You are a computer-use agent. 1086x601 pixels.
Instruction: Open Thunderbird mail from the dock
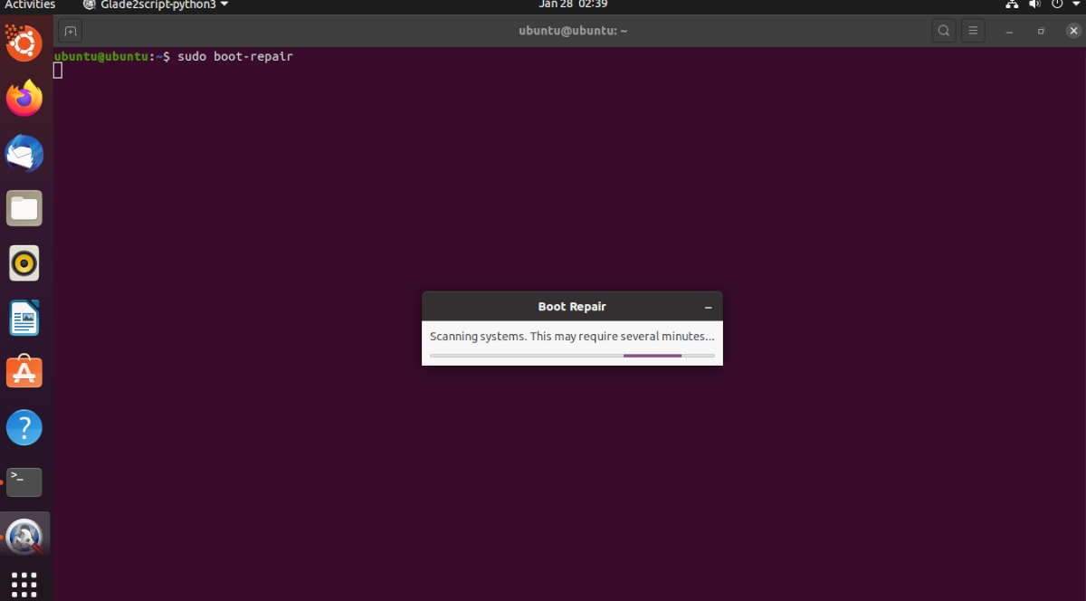click(24, 154)
